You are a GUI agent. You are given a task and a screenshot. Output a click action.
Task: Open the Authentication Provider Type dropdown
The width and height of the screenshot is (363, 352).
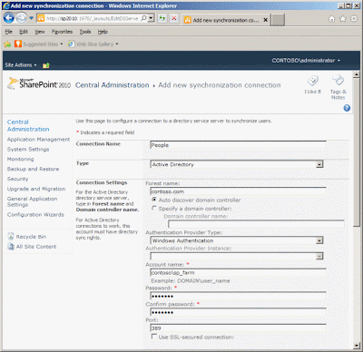point(237,240)
